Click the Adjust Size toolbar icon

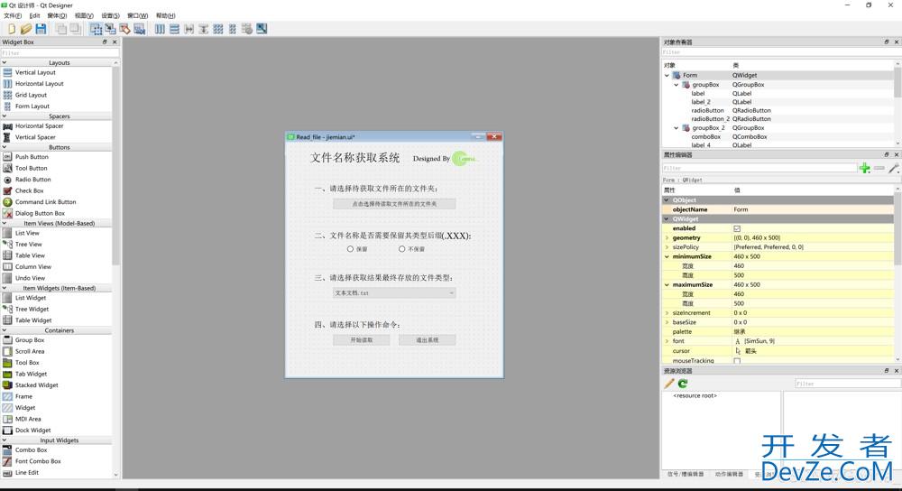pyautogui.click(x=262, y=29)
